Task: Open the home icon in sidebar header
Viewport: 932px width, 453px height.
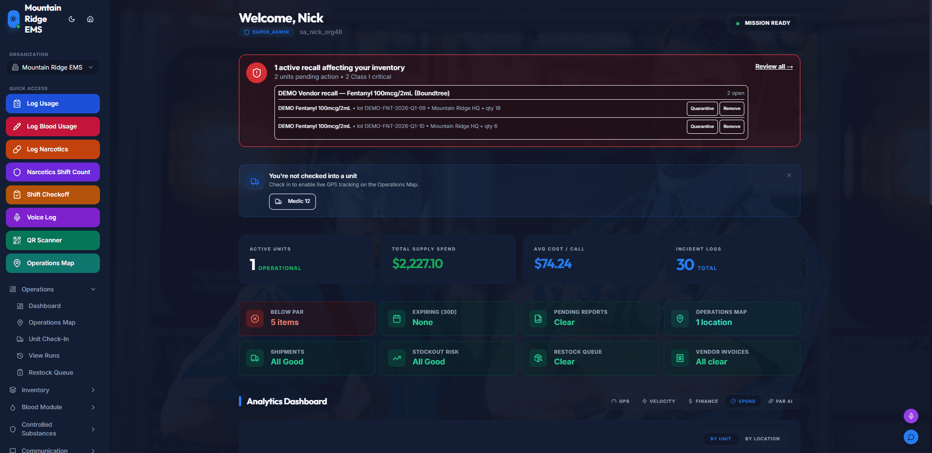Action: click(x=90, y=19)
